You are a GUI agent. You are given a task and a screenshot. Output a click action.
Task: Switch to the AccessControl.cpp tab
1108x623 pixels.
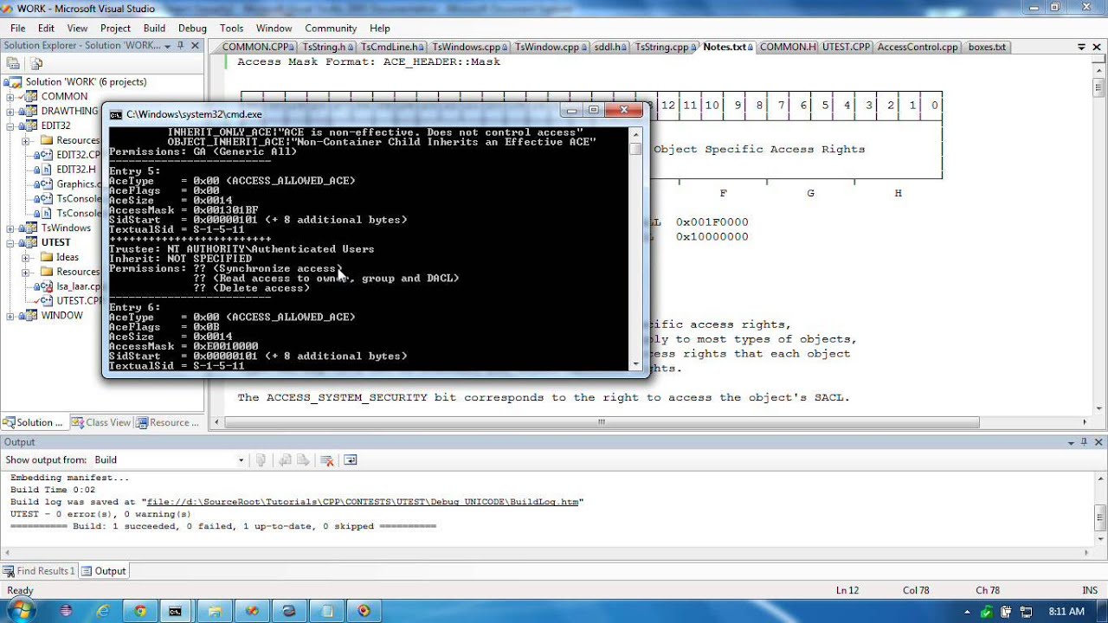click(918, 47)
